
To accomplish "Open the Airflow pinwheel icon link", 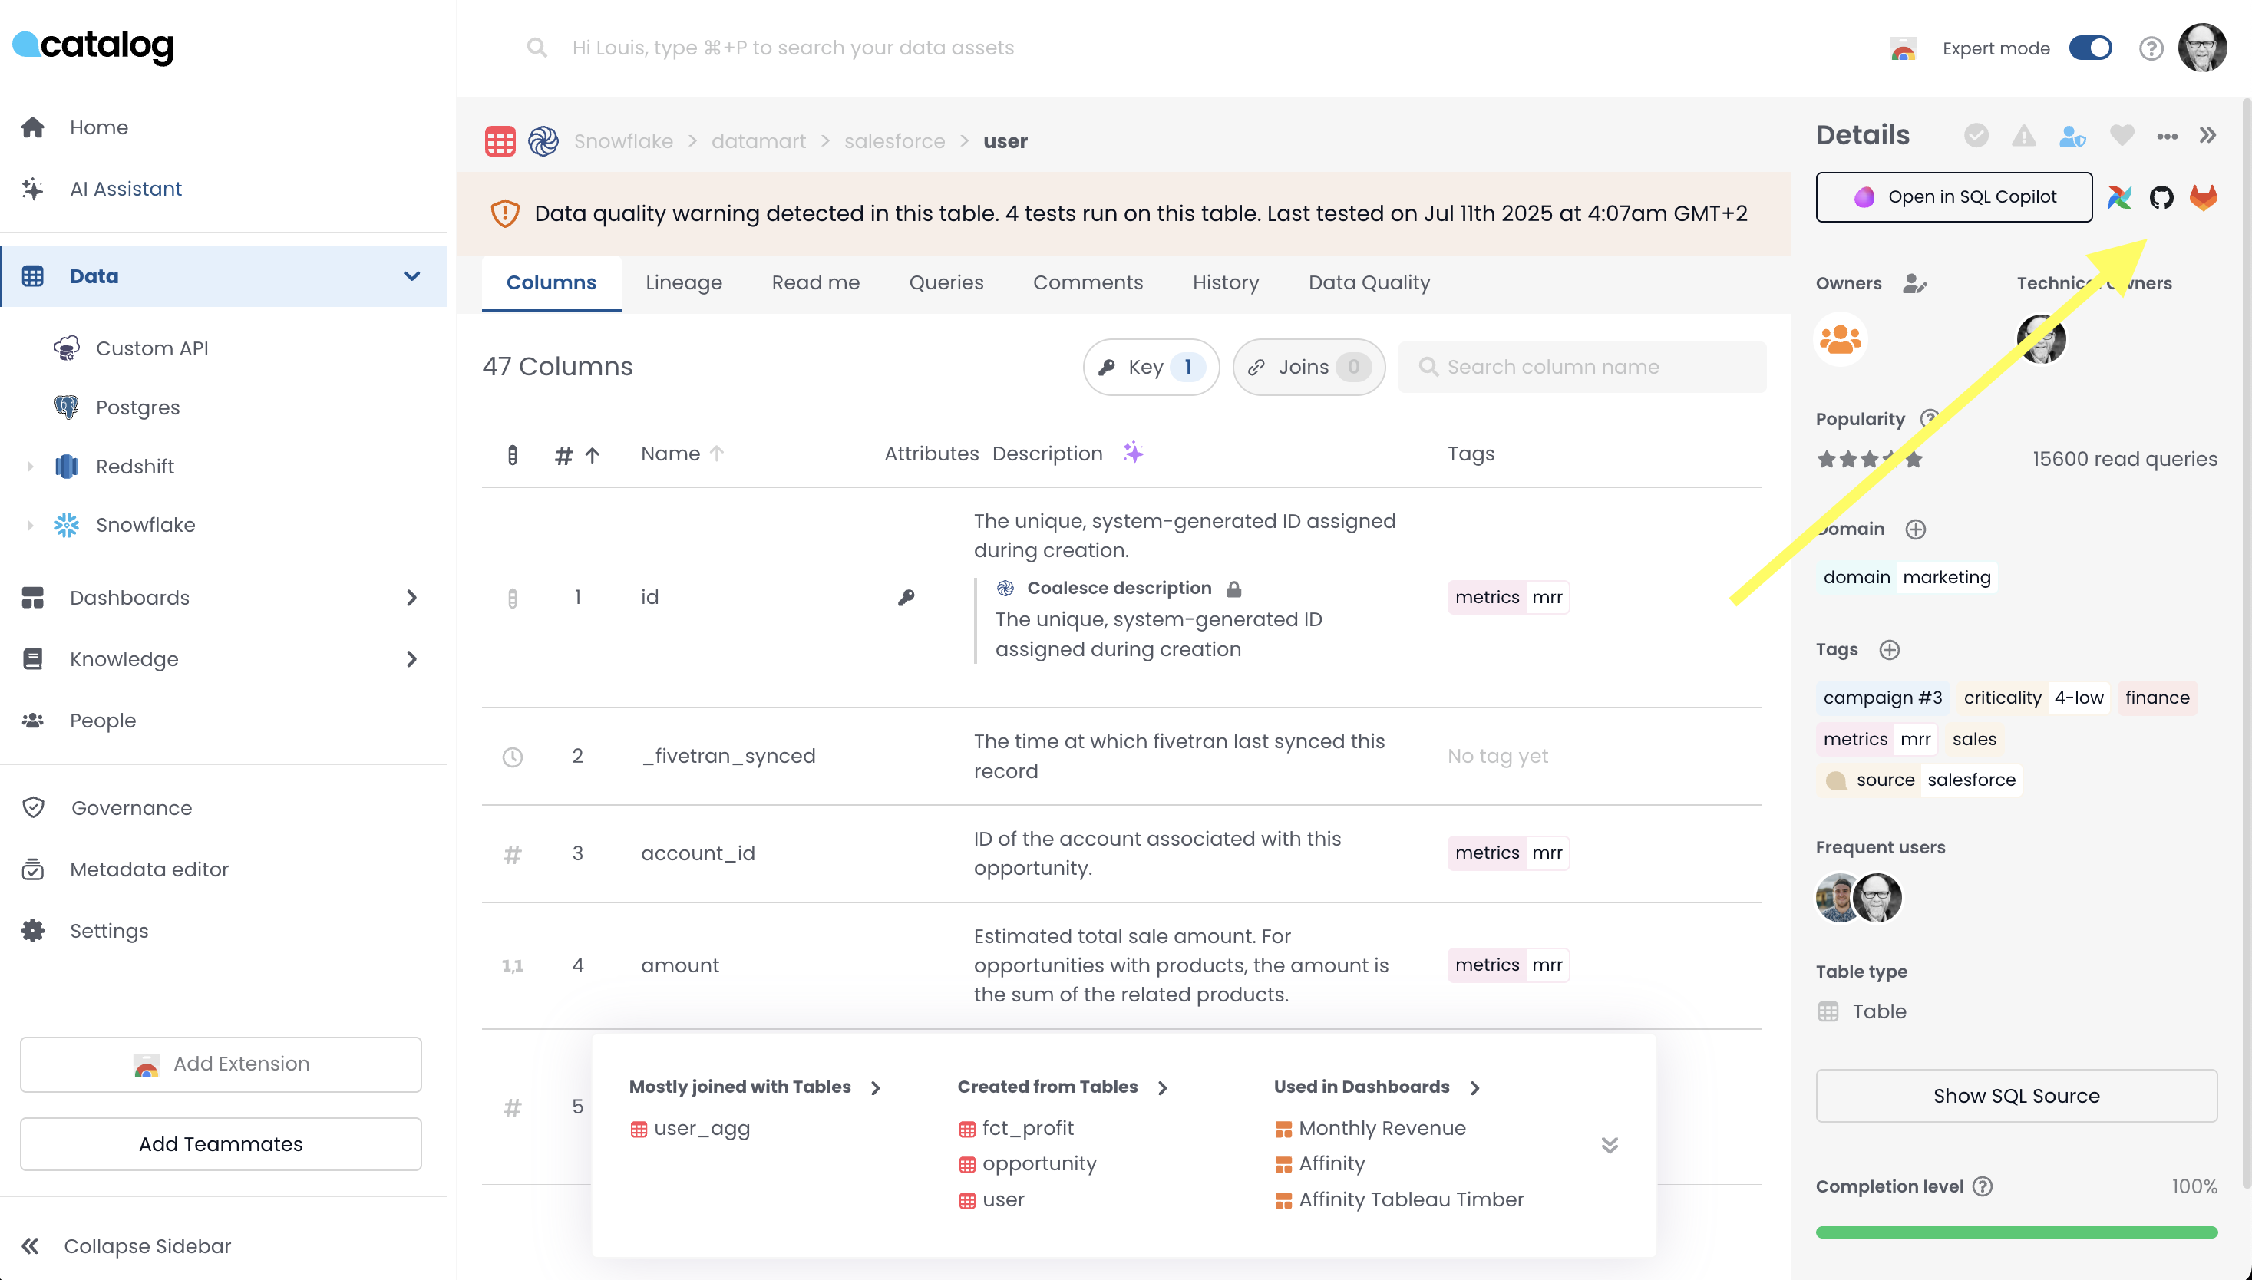I will tap(2119, 197).
